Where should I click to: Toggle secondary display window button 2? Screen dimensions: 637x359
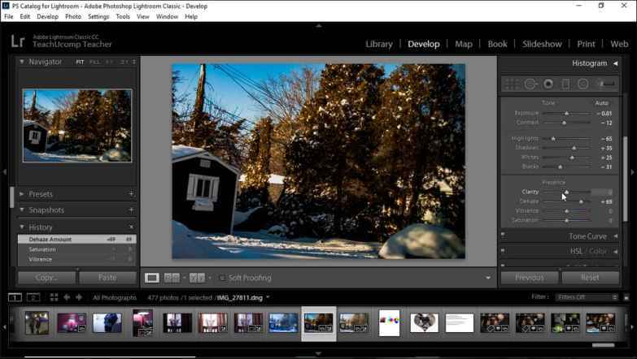click(x=33, y=298)
